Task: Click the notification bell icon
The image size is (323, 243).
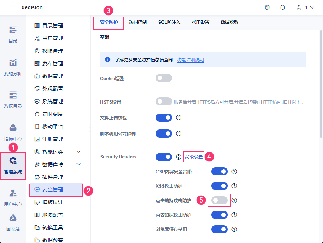Action: [283, 7]
